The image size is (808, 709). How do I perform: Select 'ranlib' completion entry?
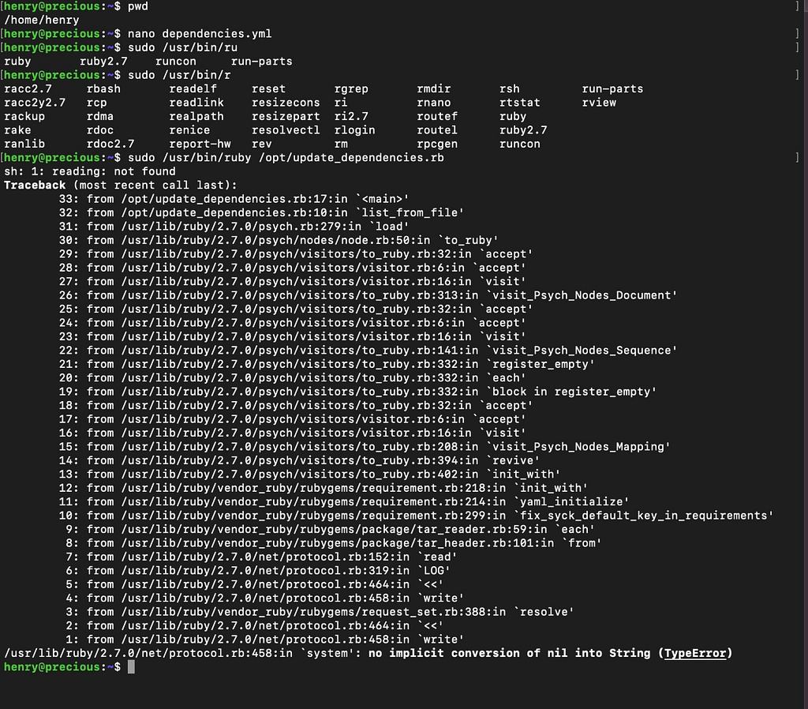[24, 144]
